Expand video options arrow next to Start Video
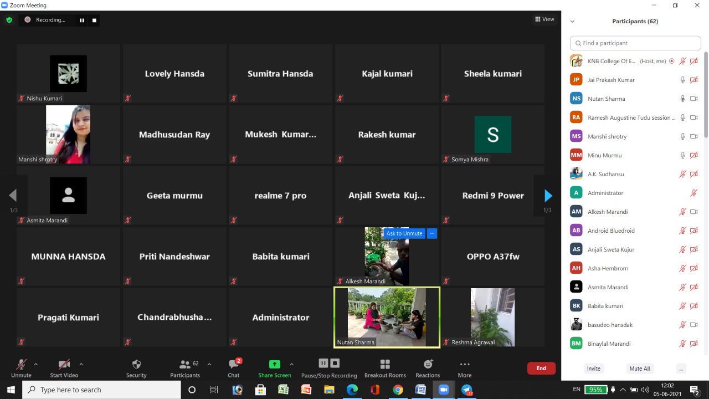Screen dimensions: 709x399 pyautogui.click(x=81, y=364)
